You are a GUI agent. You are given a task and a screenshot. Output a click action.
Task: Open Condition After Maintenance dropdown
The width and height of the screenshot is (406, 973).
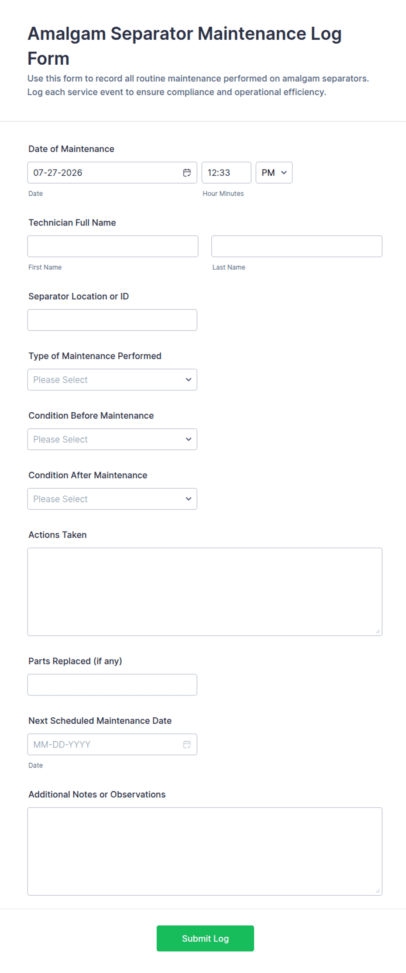[x=112, y=499]
